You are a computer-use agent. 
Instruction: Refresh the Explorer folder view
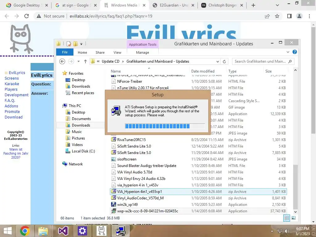tap(224, 61)
